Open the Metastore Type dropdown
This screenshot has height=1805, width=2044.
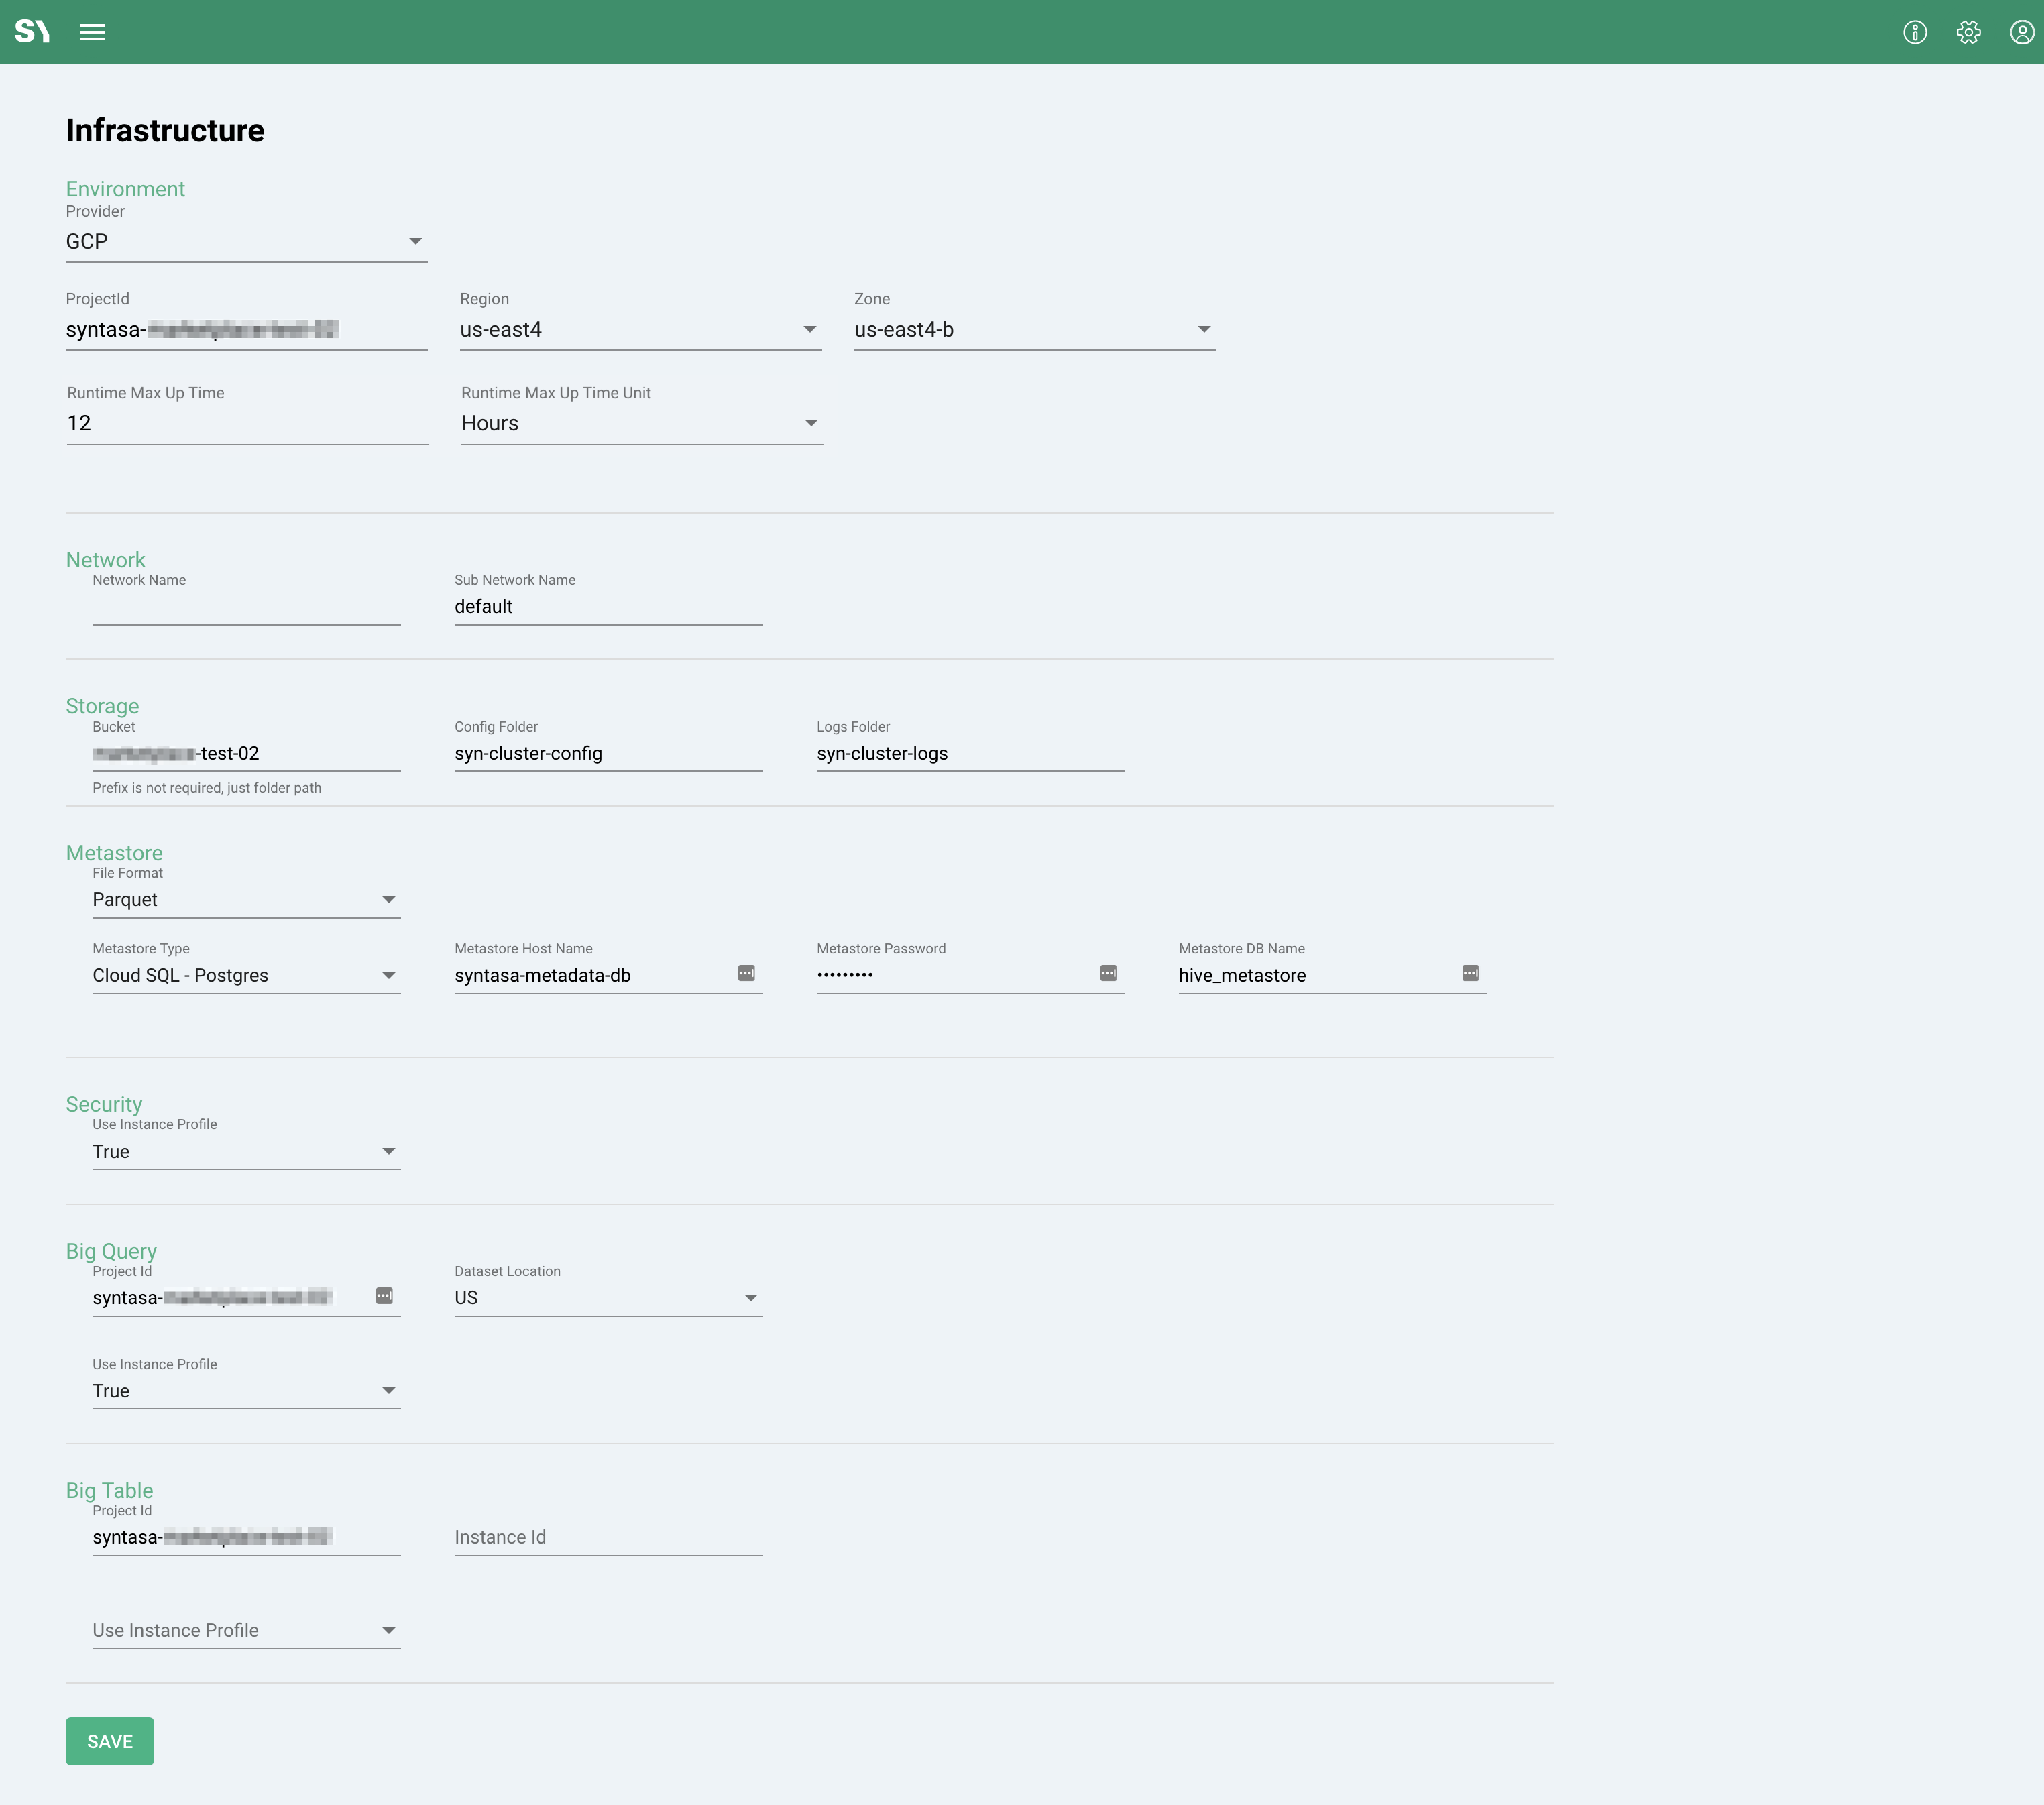pyautogui.click(x=246, y=976)
